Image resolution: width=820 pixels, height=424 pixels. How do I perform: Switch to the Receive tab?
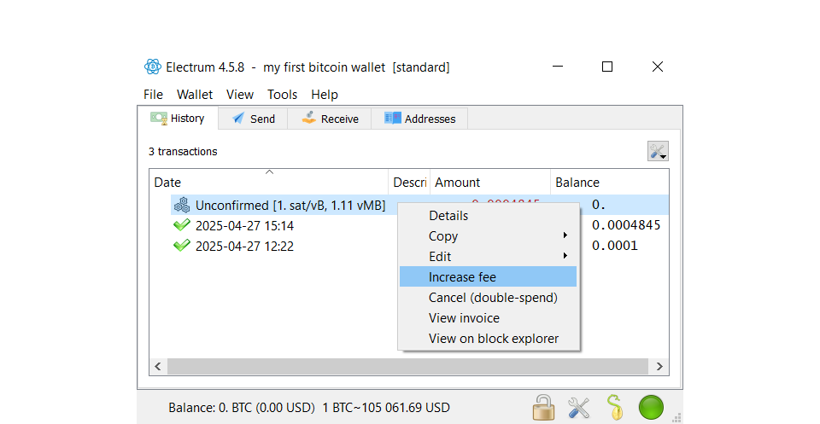click(330, 119)
